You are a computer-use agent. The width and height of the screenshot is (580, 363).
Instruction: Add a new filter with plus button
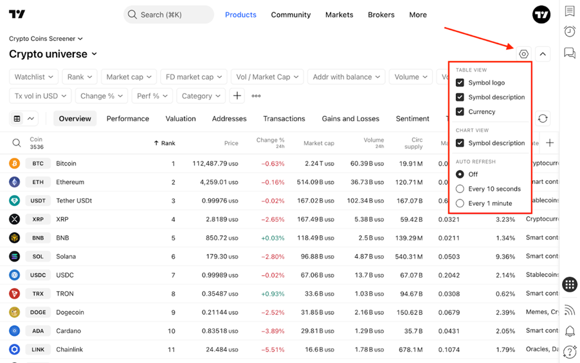(x=237, y=96)
